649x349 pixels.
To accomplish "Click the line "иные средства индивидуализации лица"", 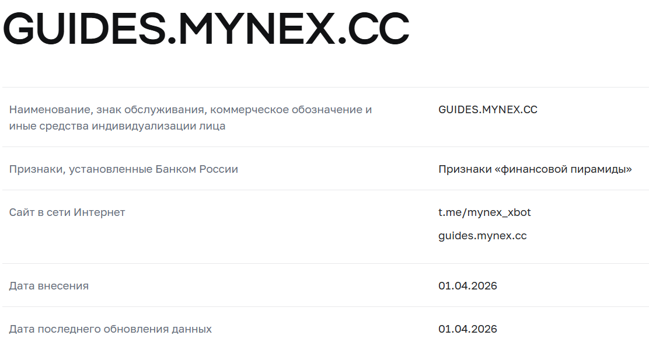I will 117,125.
